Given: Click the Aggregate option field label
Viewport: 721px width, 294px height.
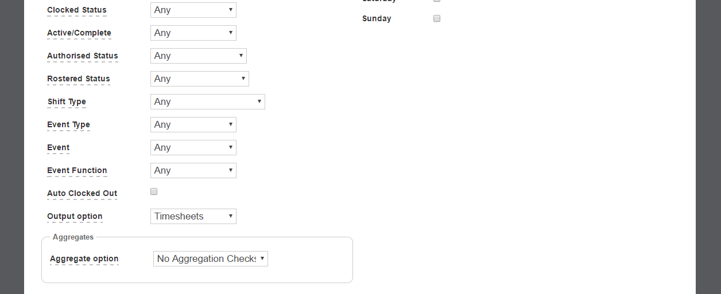Looking at the screenshot, I should [x=84, y=258].
